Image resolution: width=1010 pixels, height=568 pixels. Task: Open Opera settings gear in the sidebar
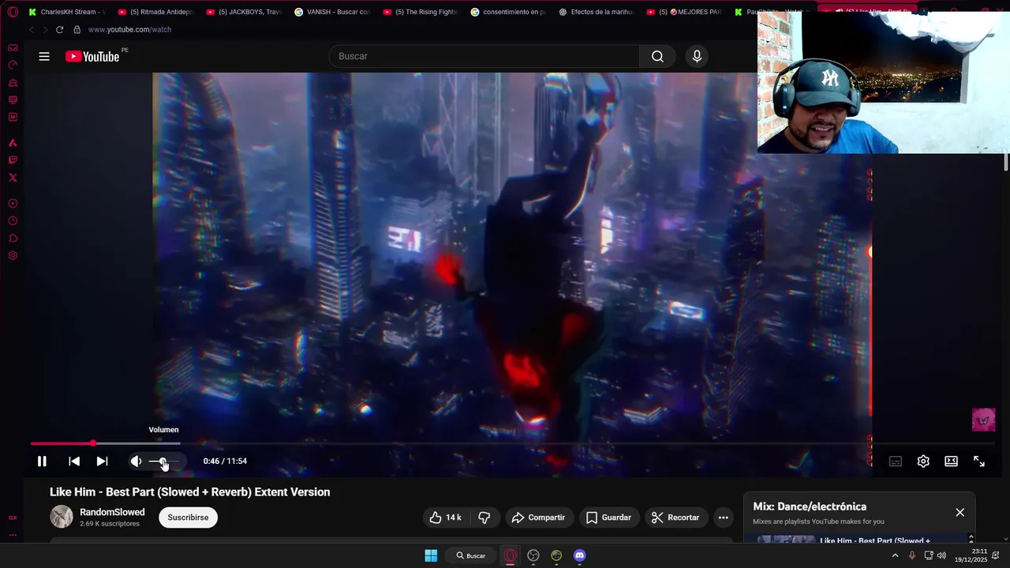[13, 256]
